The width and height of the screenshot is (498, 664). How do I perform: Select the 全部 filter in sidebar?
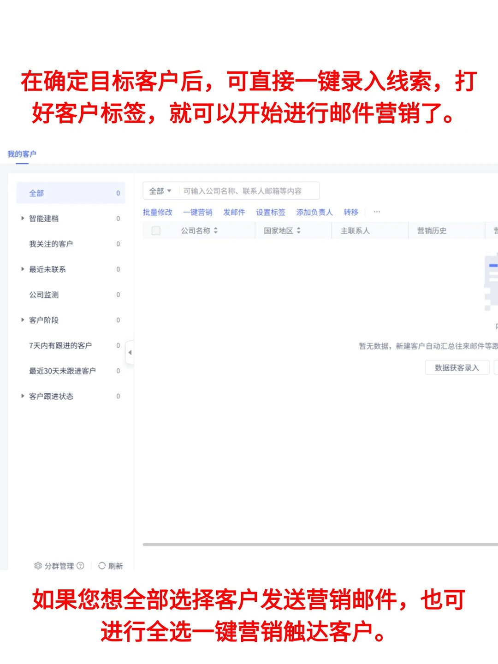(x=36, y=193)
